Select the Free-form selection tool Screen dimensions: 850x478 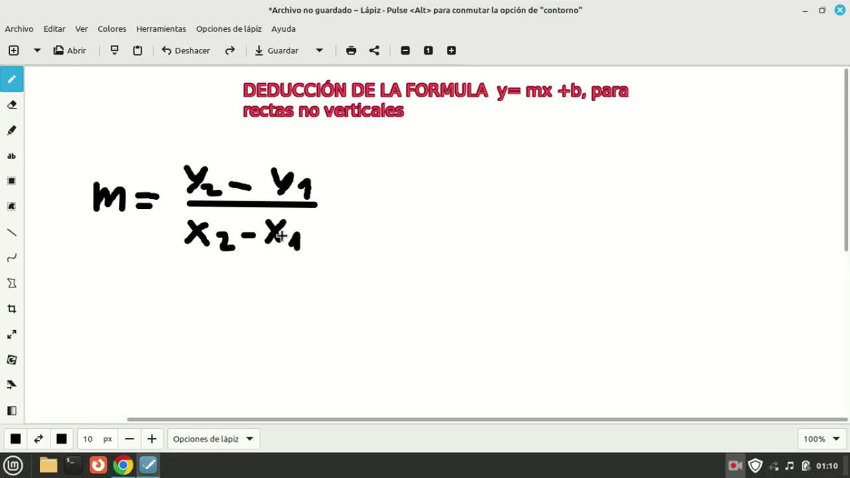pos(12,206)
